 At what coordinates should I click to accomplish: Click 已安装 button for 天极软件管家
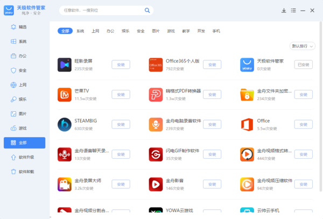[x=304, y=65]
